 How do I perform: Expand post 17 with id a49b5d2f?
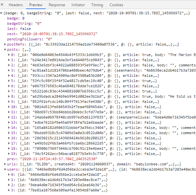pyautogui.click(x=9, y=143)
